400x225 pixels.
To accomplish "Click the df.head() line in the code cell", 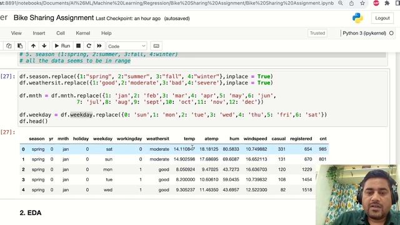I will [x=33, y=121].
